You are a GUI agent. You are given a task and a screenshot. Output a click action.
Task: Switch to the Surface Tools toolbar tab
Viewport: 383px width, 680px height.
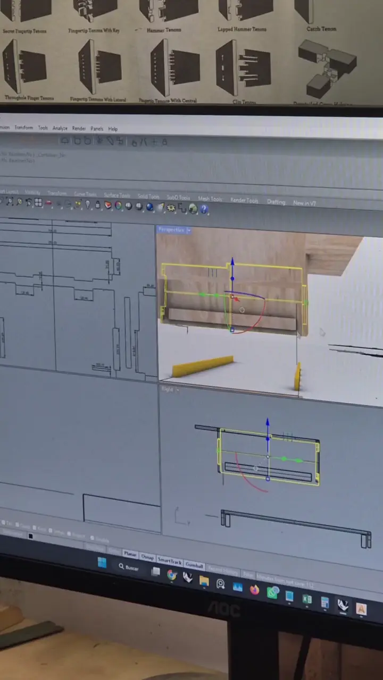click(117, 195)
